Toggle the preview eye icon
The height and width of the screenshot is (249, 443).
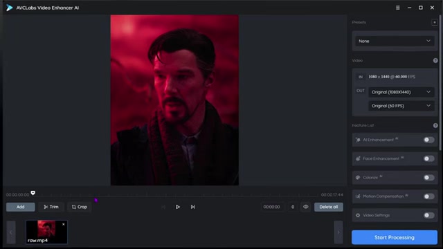(306, 207)
